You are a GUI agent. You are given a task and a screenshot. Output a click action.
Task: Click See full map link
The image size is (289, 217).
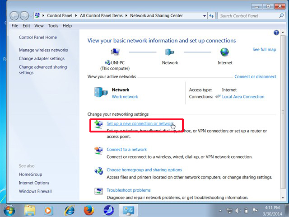click(264, 49)
